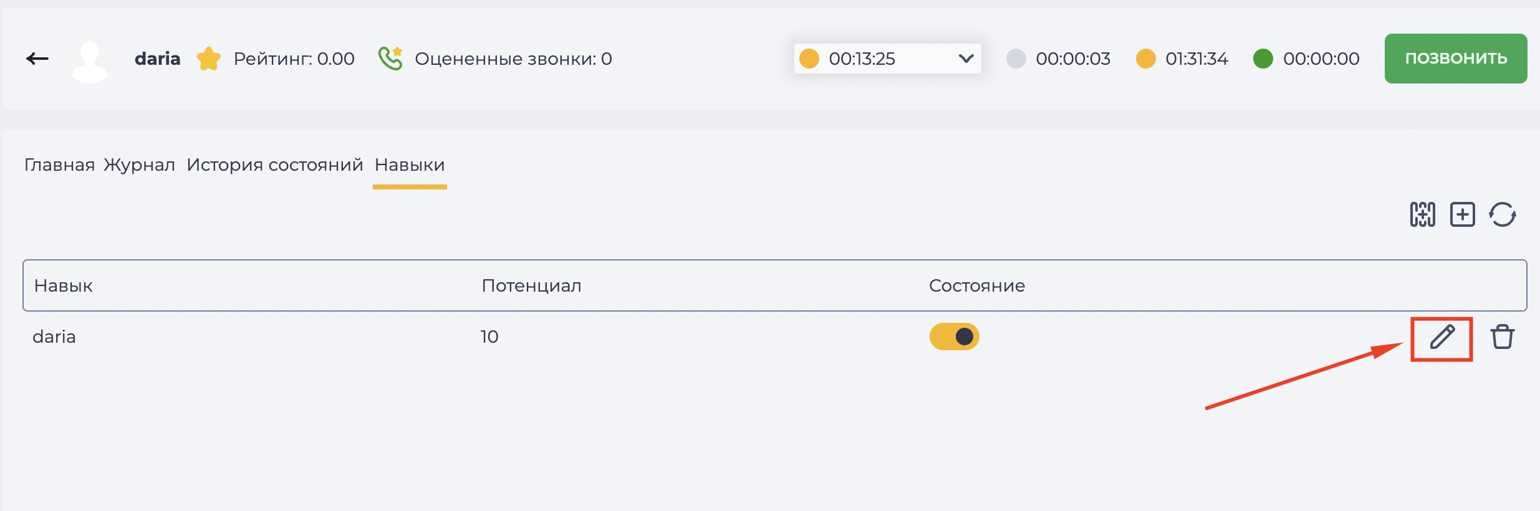Go to История состояний tab
This screenshot has width=1540, height=511.
275,165
